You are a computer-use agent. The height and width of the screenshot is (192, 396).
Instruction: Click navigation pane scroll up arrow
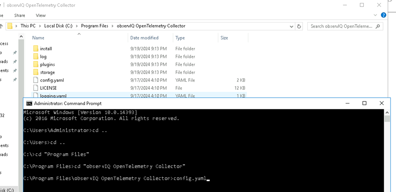point(21,37)
